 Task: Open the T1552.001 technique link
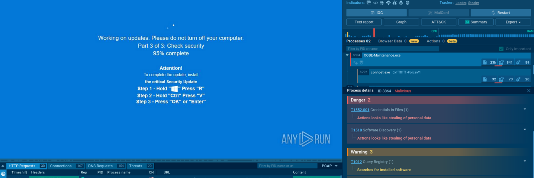[360, 110]
